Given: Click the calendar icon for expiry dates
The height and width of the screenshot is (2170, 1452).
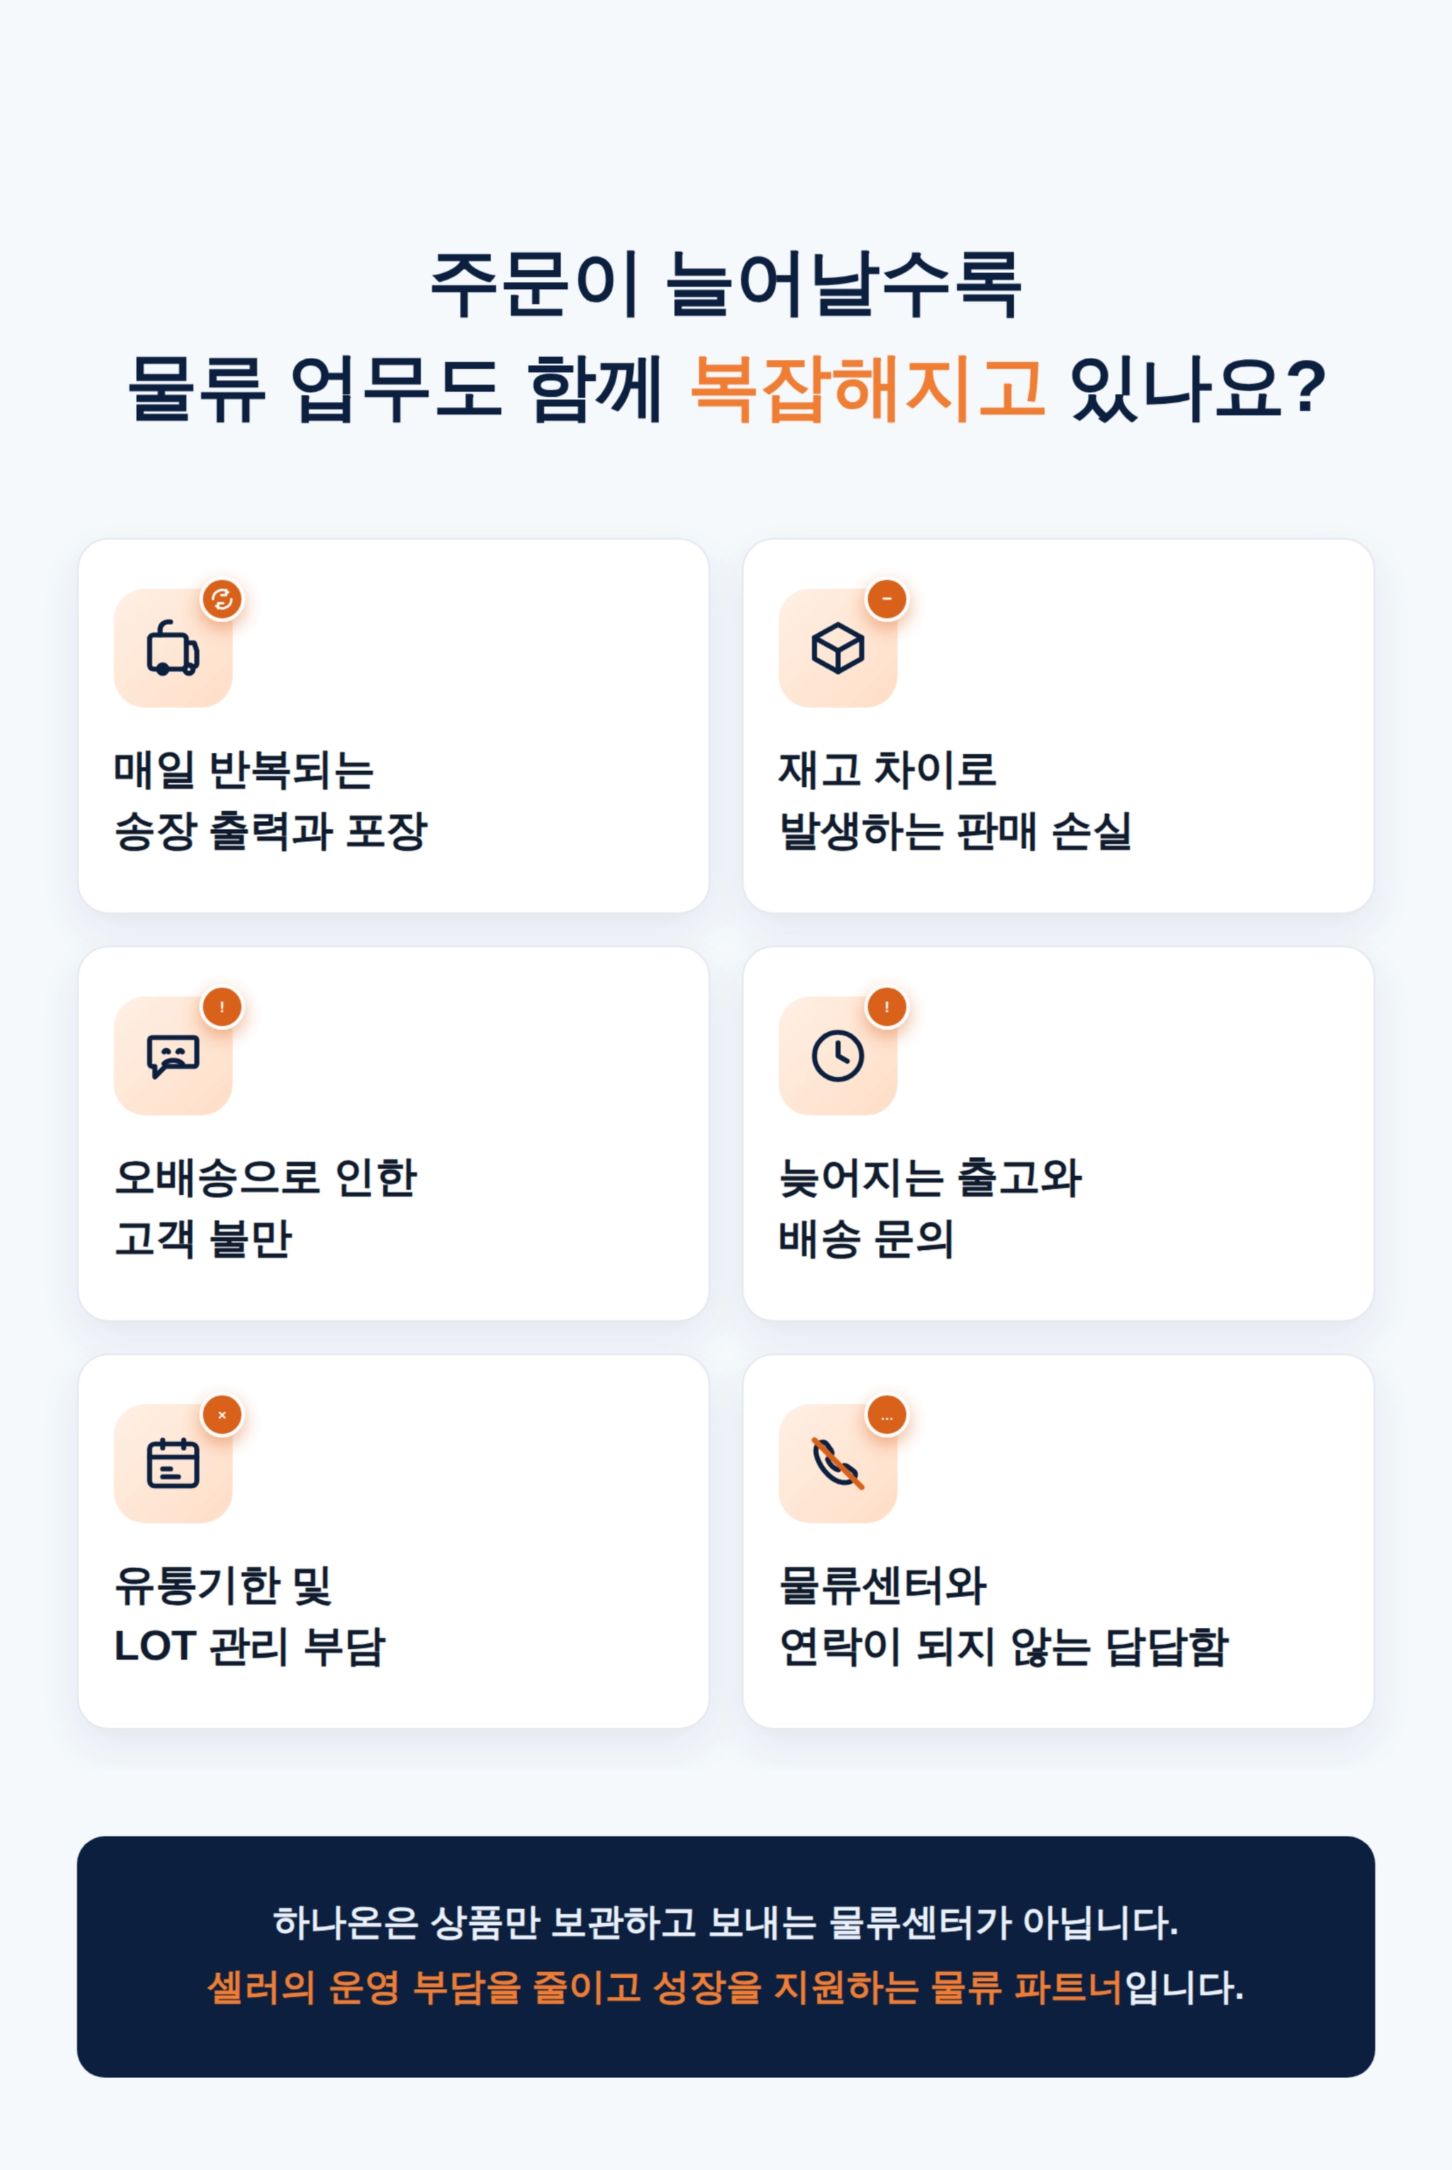Looking at the screenshot, I should point(173,1464).
